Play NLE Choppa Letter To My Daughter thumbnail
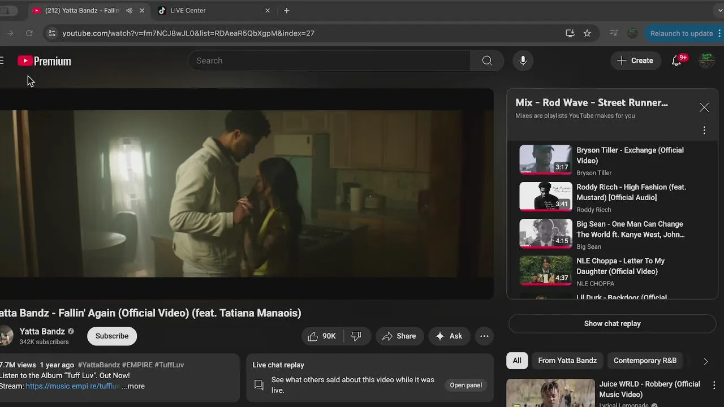Screen dimensions: 724x407 click(x=546, y=270)
